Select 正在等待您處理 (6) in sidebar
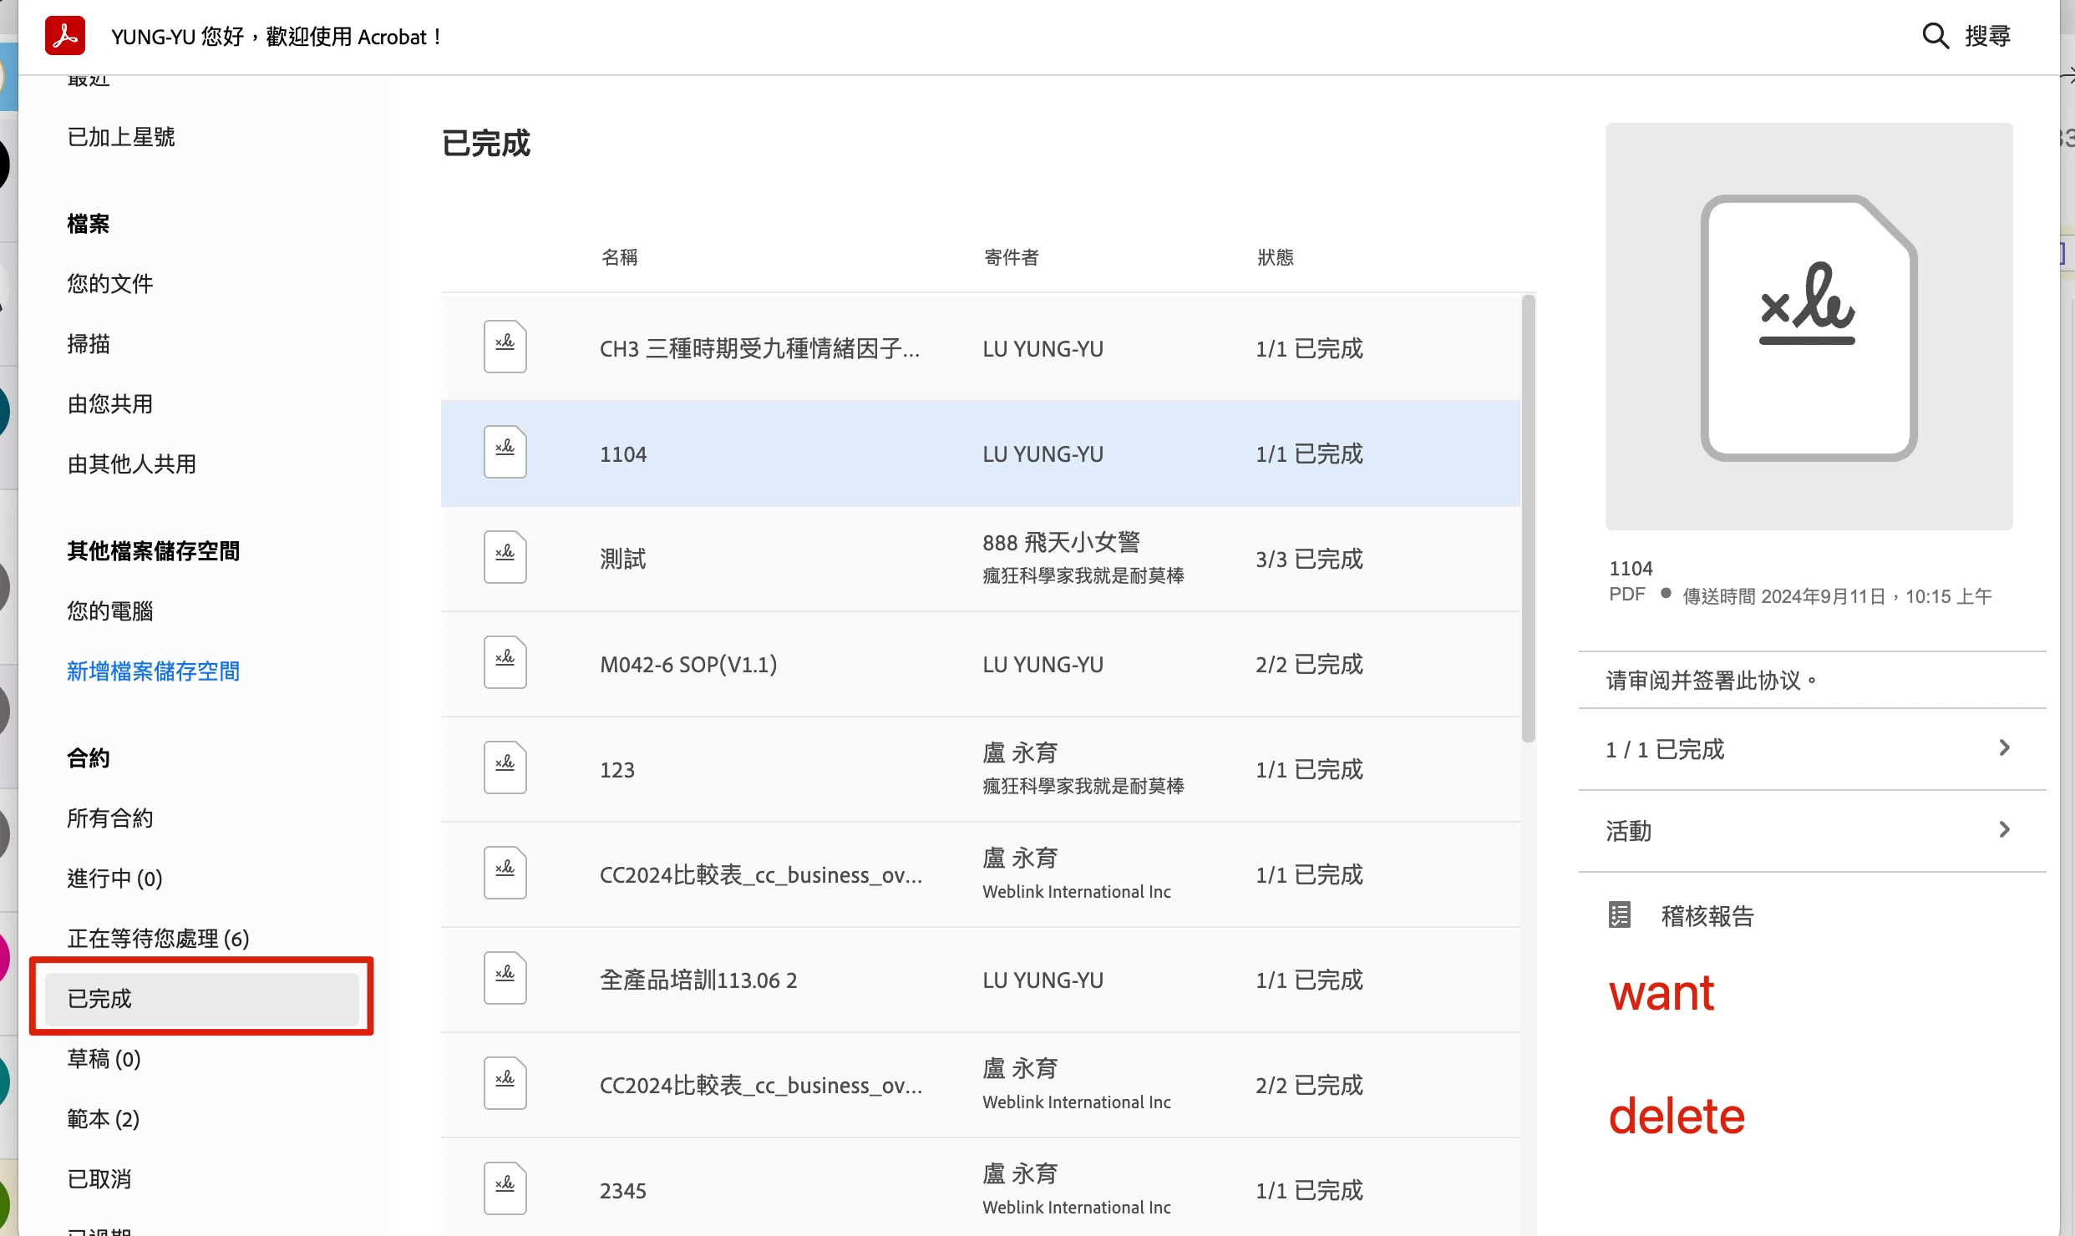Screen dimensions: 2075x1236 pyautogui.click(x=158, y=939)
